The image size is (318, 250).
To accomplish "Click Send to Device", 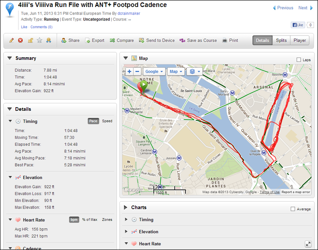I will click(157, 40).
